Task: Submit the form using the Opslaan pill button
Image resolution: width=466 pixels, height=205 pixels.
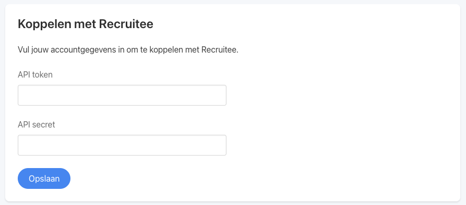Action: tap(44, 178)
